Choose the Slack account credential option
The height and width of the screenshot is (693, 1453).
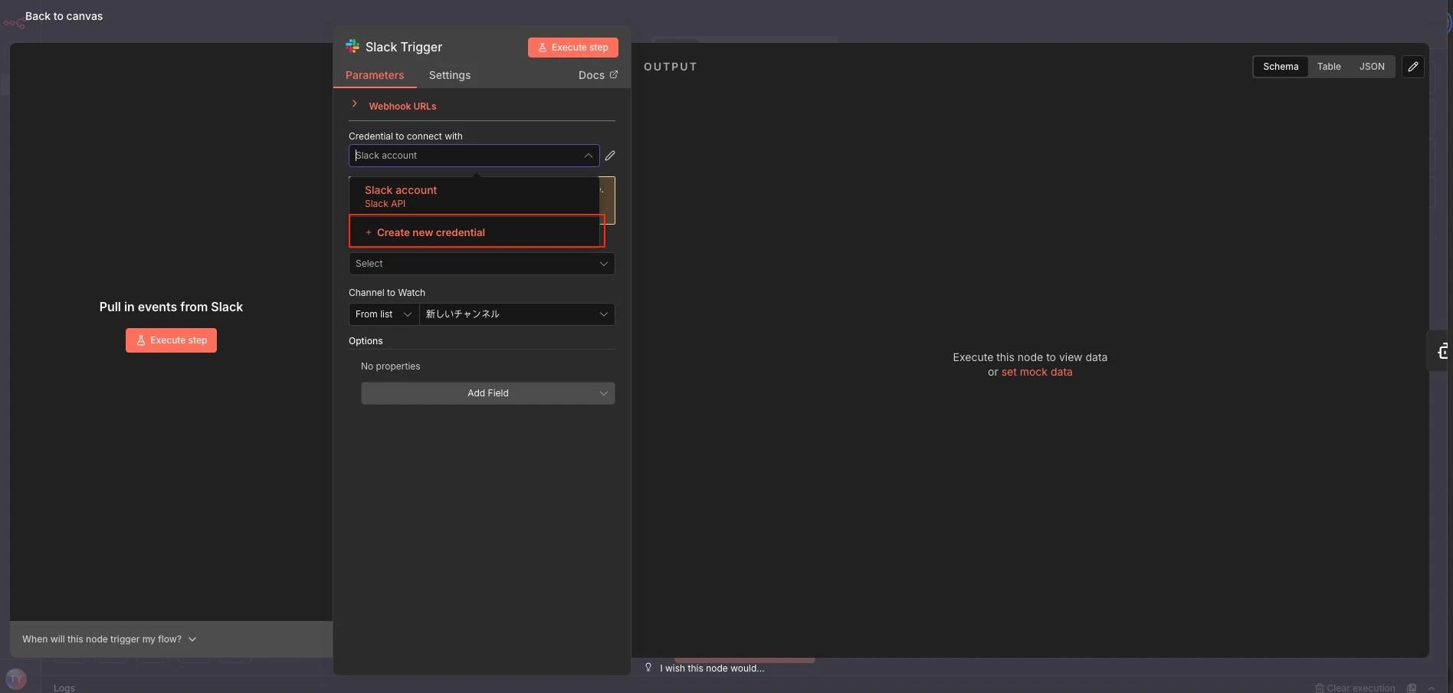474,196
